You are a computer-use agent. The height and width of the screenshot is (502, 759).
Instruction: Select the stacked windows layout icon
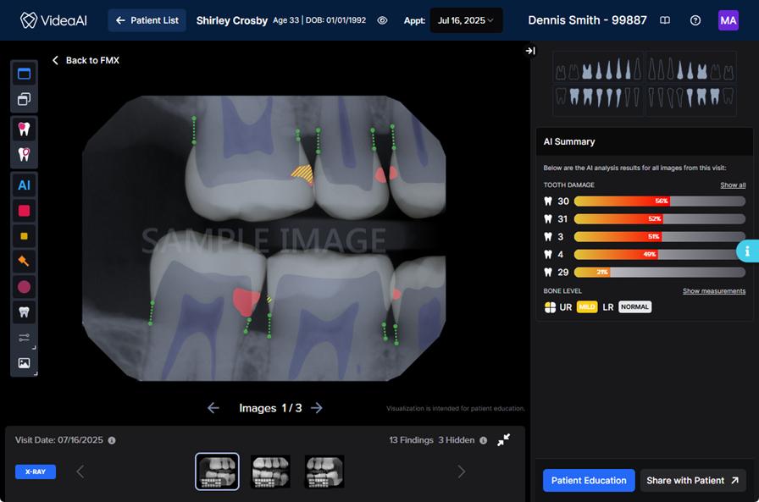[24, 99]
